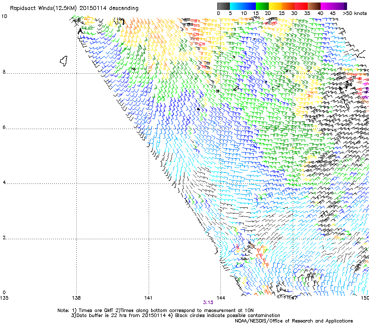Click the latitude label 10
Viewport: 369px width, 324px height.
[x=4, y=16]
